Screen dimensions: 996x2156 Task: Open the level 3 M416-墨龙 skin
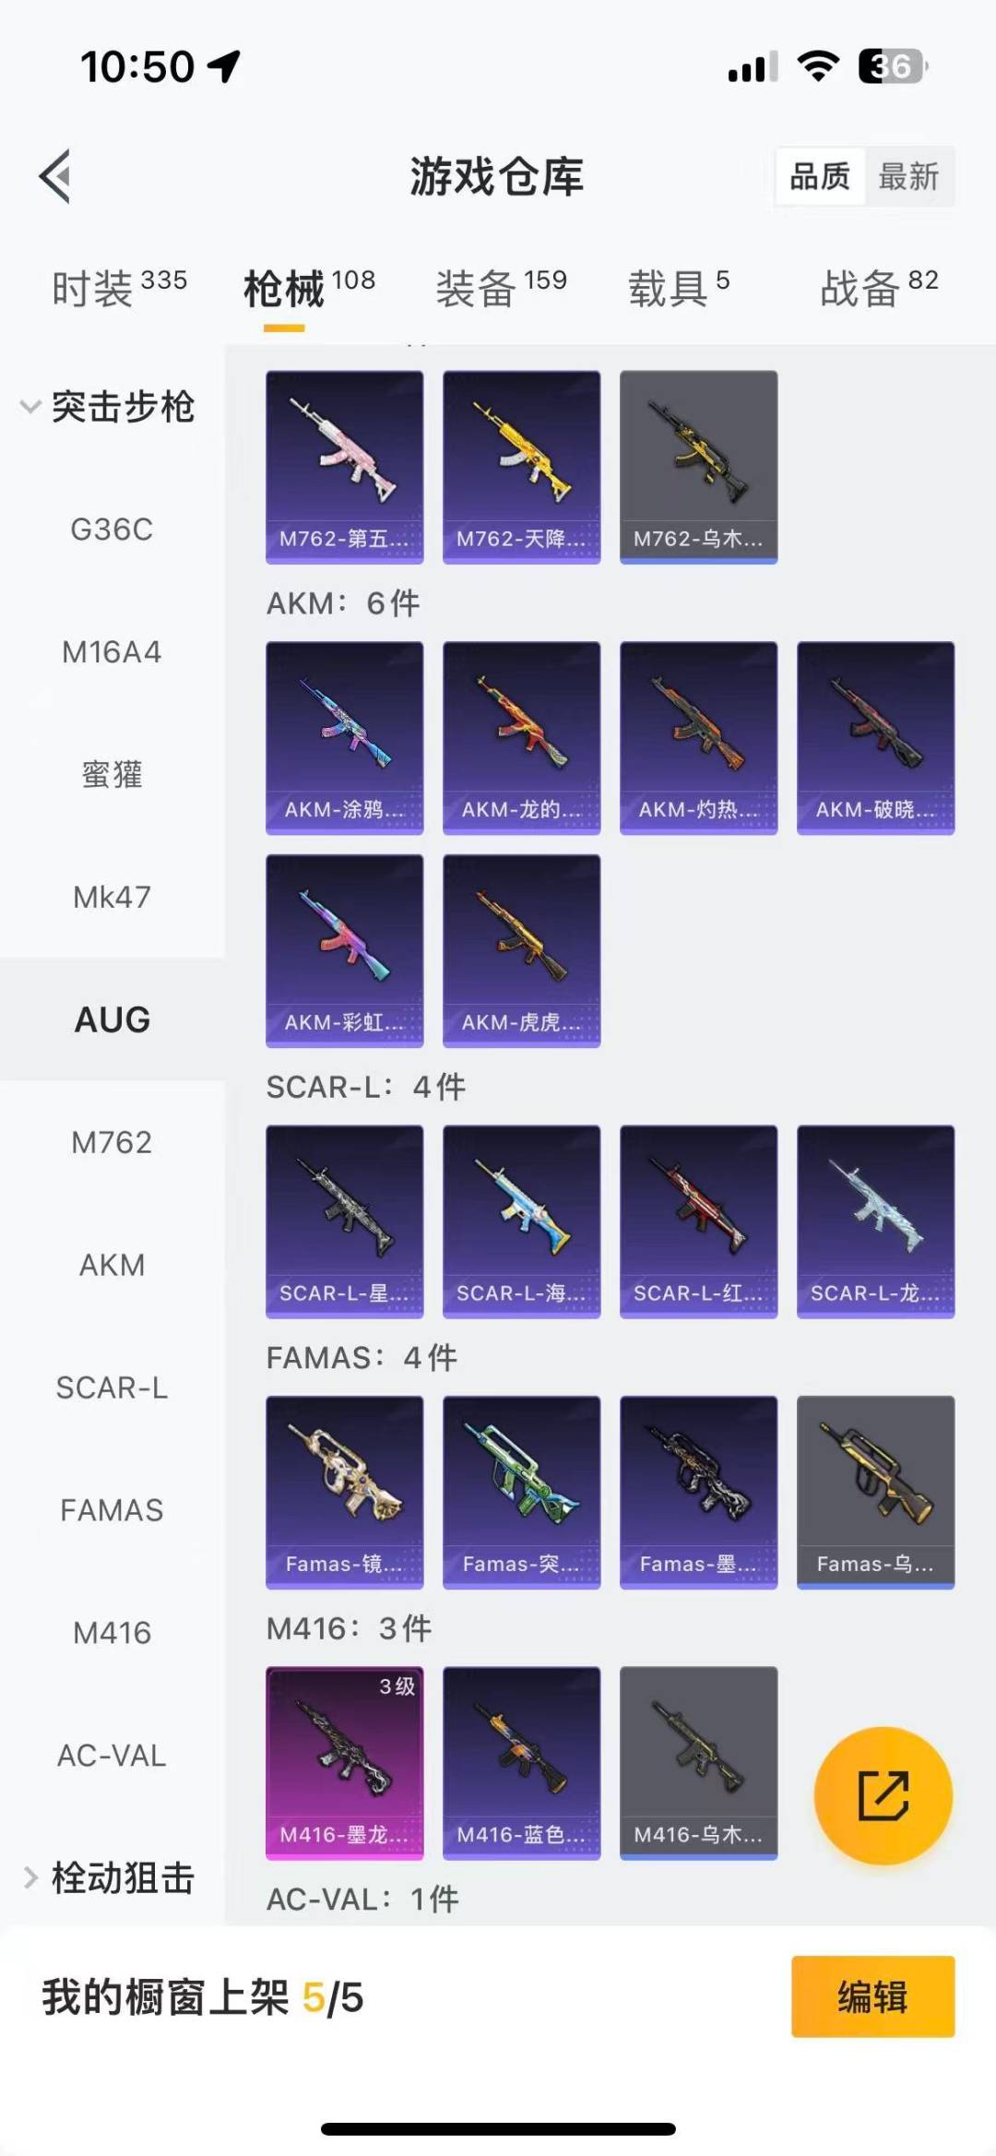coord(345,1763)
